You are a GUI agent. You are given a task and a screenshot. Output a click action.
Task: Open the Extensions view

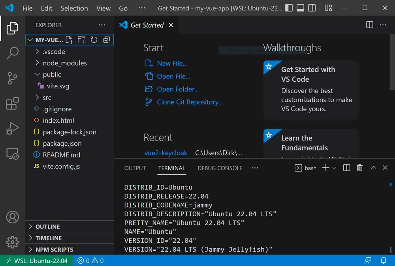click(12, 103)
